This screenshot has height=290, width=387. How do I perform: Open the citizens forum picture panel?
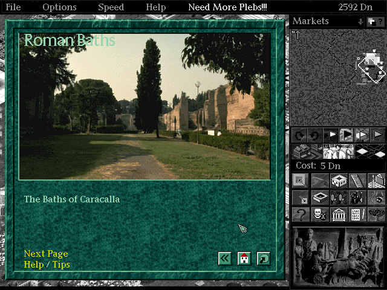coord(339,152)
